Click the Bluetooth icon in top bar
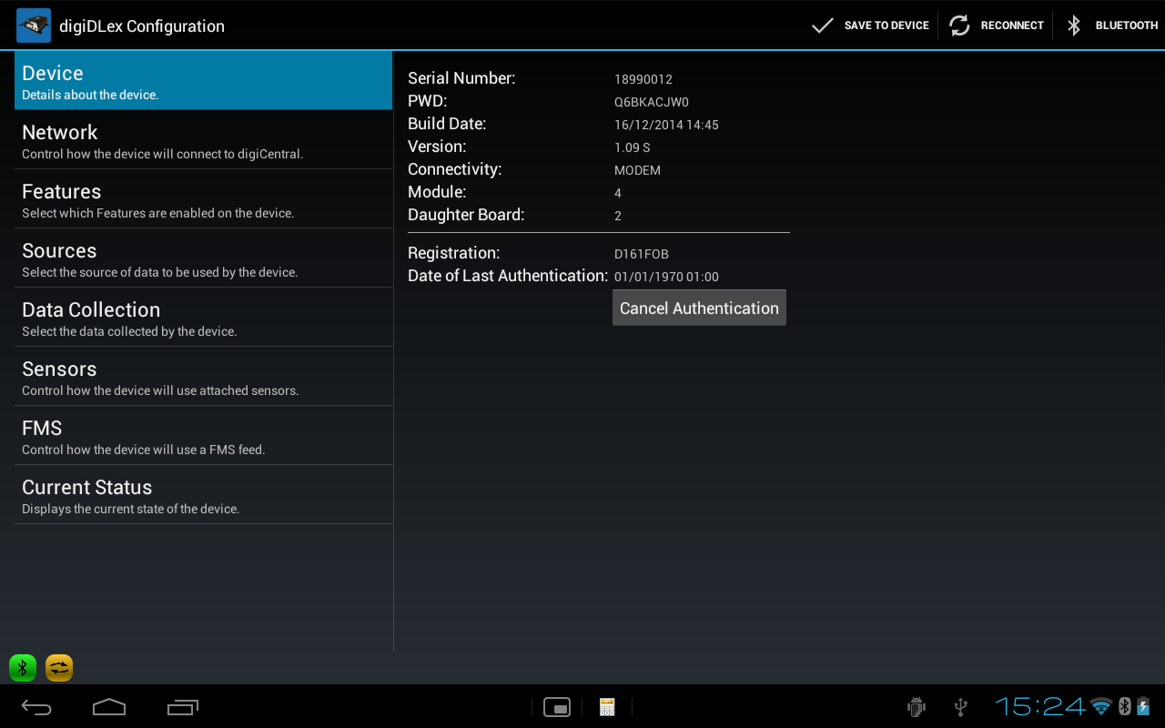 [1074, 25]
